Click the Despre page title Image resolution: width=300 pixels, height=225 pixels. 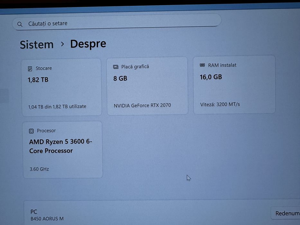click(x=88, y=44)
